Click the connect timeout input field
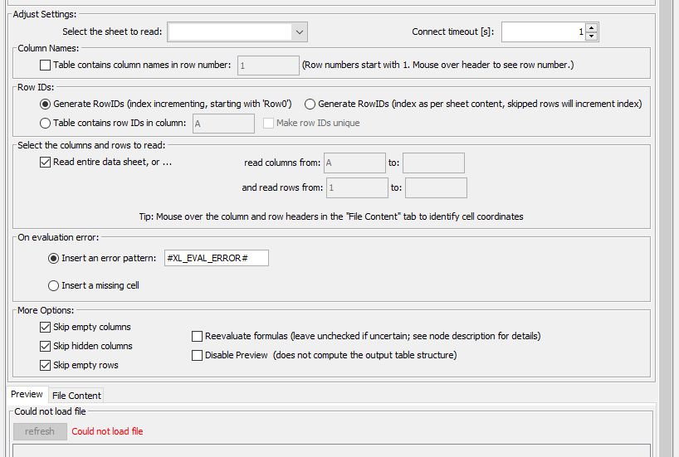Screen dimensions: 679x457 pos(544,32)
